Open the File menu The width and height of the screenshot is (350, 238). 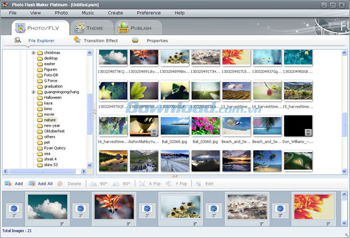pyautogui.click(x=12, y=13)
